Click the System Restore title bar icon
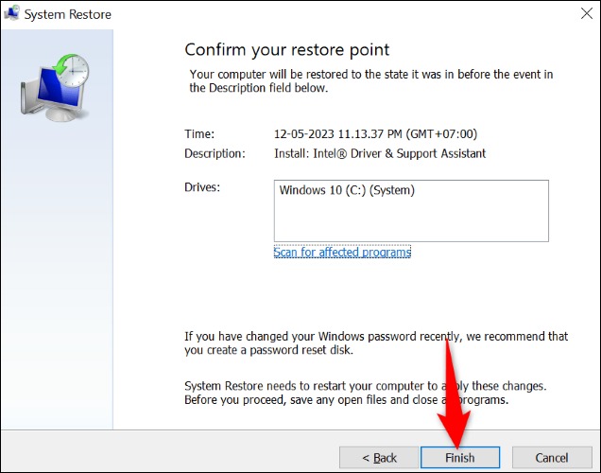 pos(11,14)
